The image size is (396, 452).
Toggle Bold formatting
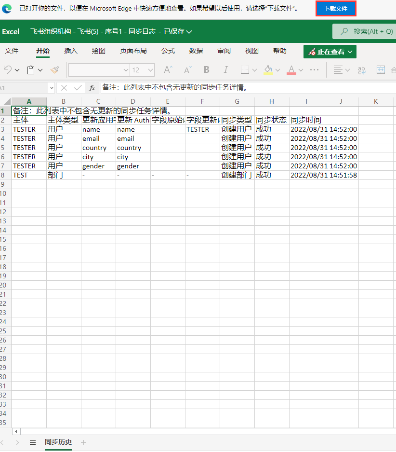point(207,70)
